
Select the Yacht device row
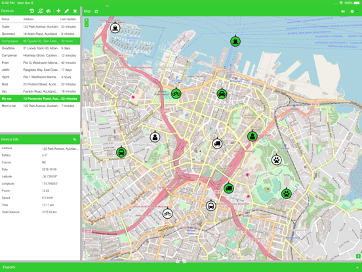click(40, 77)
